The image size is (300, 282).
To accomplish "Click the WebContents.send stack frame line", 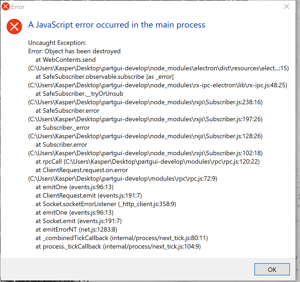I will tap(66, 60).
